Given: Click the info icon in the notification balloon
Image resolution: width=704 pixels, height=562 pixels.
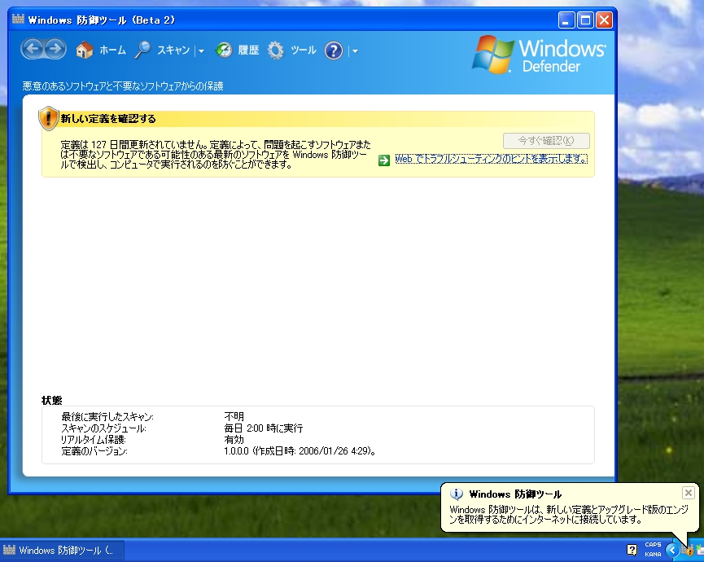Looking at the screenshot, I should pyautogui.click(x=456, y=494).
